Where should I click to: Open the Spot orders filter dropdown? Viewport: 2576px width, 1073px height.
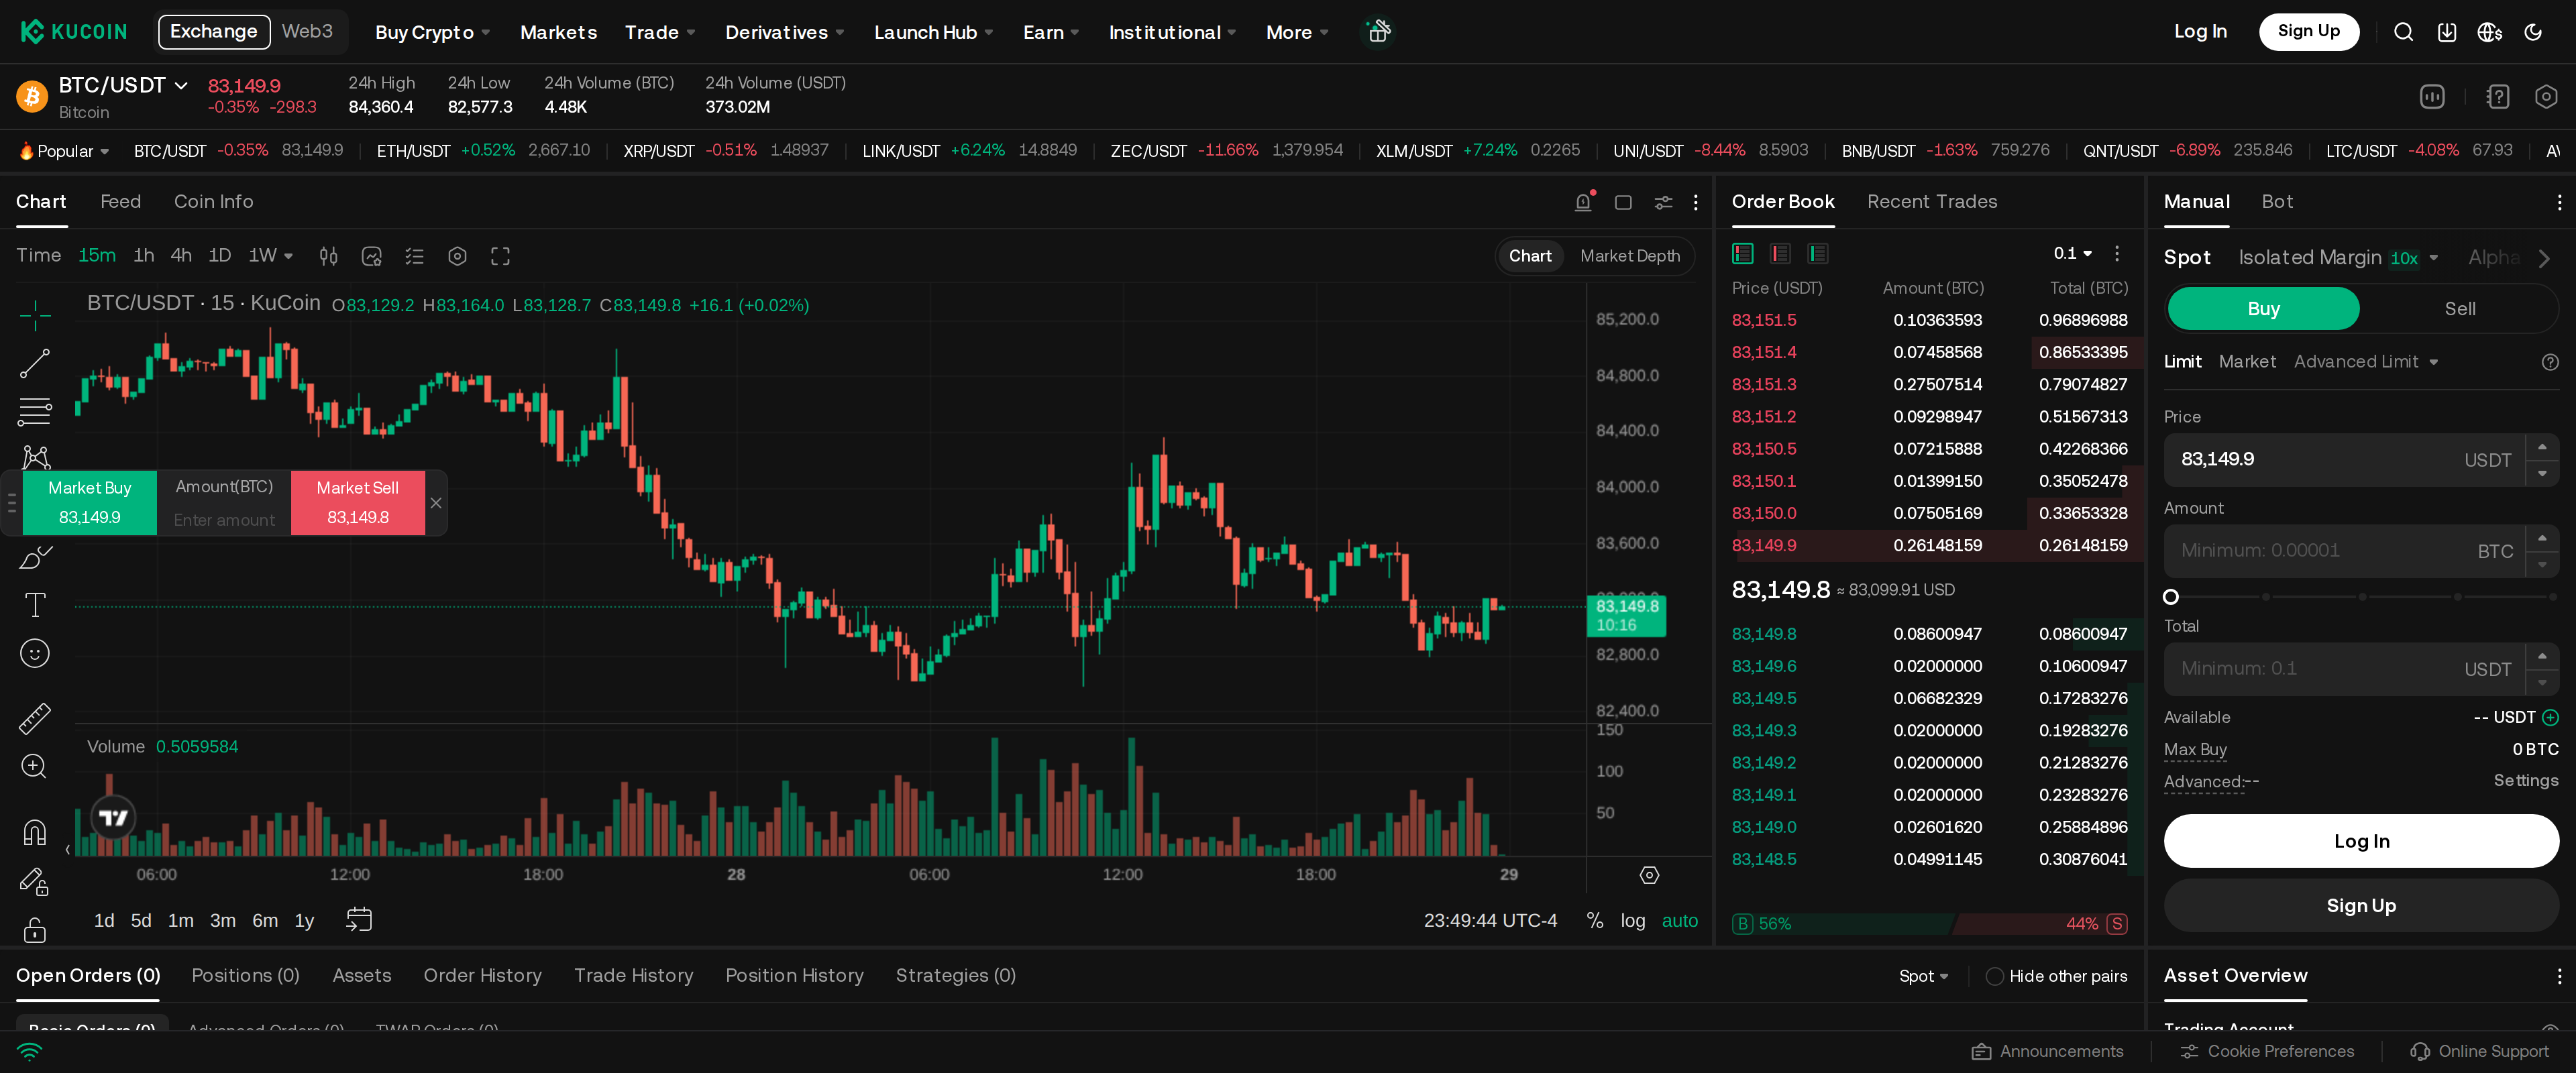(1923, 976)
